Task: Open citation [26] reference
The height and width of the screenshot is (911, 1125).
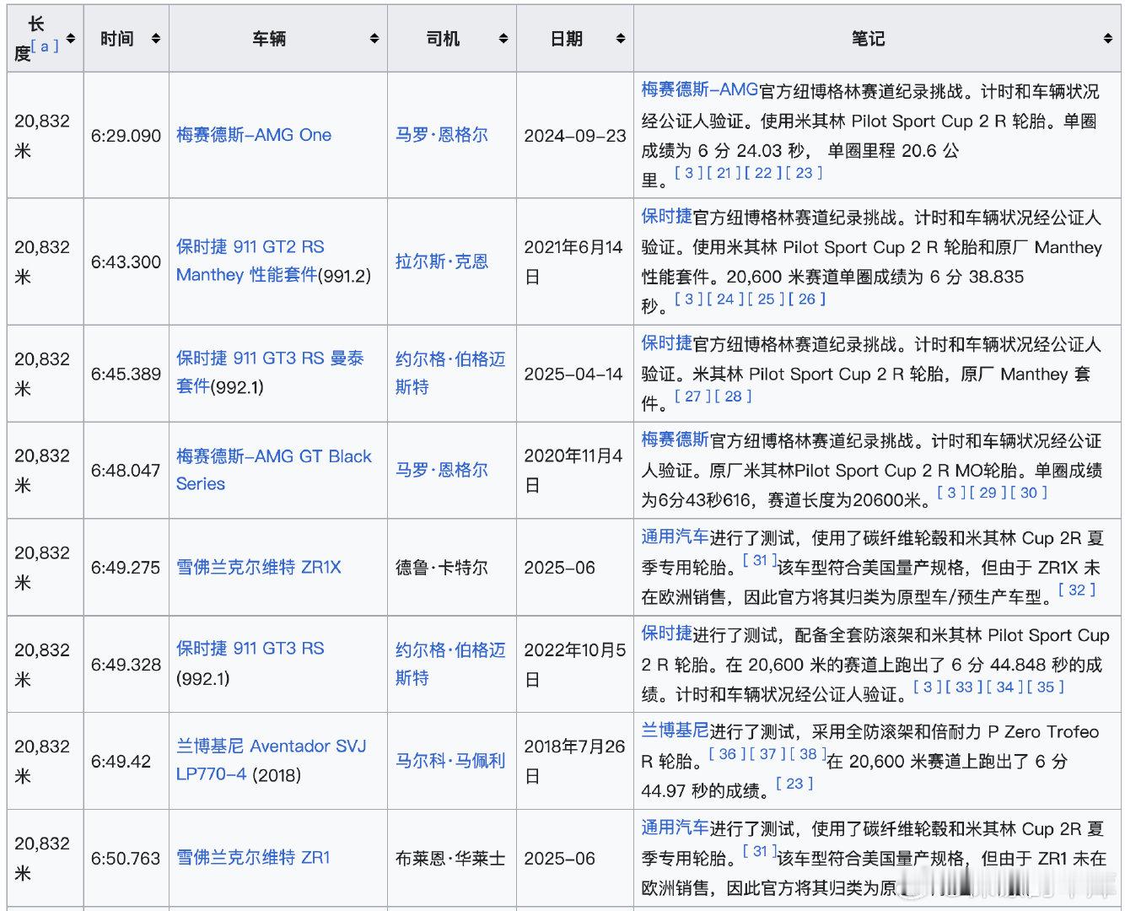Action: [807, 299]
